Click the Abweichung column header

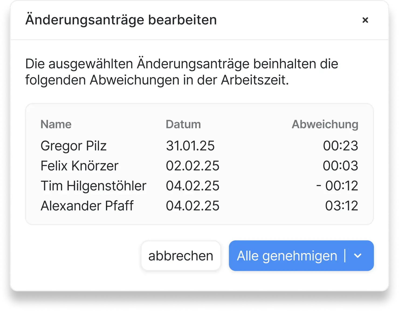click(x=325, y=124)
